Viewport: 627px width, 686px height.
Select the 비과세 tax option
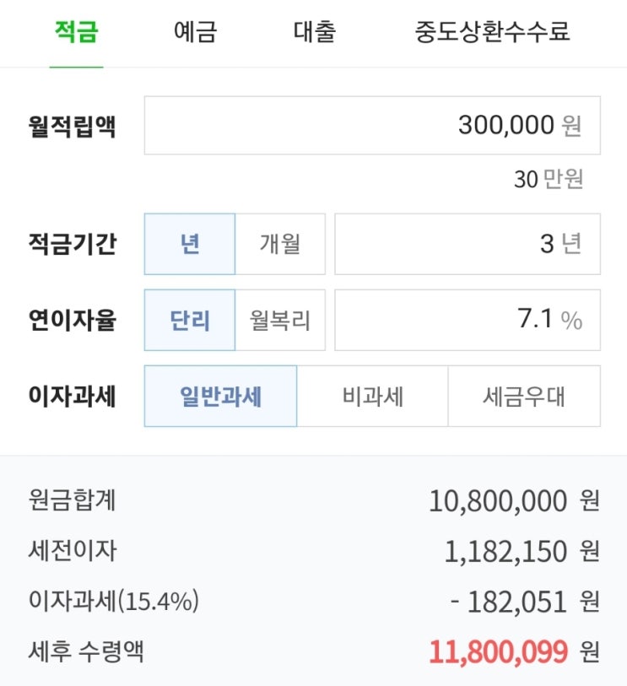[372, 396]
